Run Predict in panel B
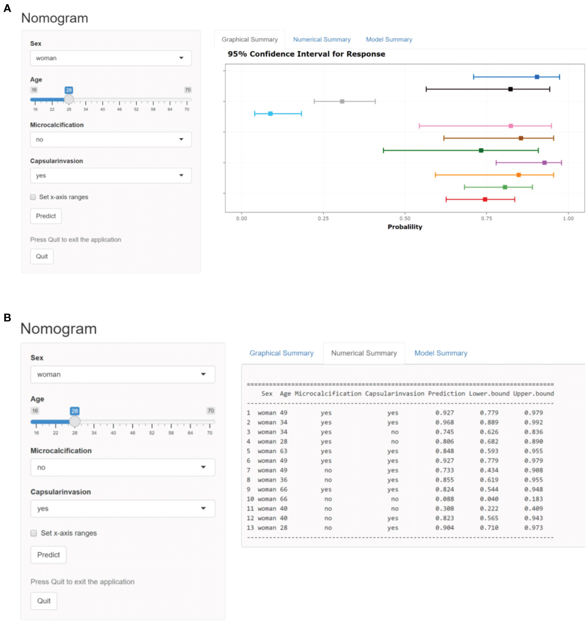 49,555
